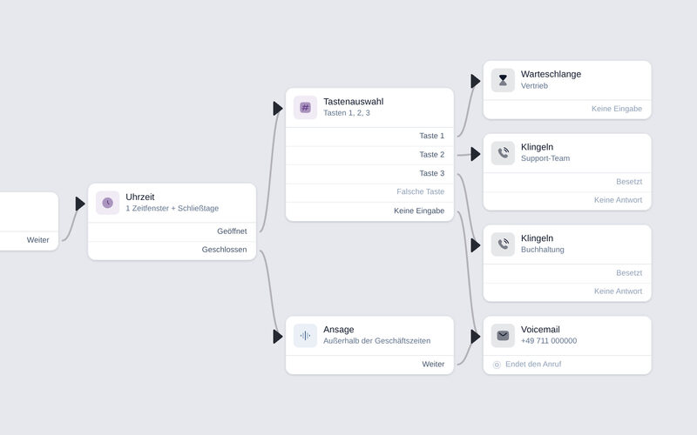Click the clock icon on Uhrzeit node
This screenshot has height=435, width=697.
[107, 203]
